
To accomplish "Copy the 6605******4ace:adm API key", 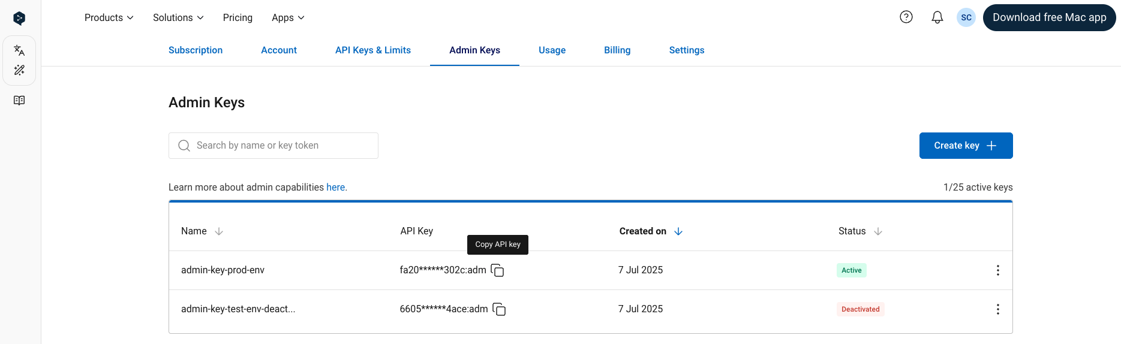I will coord(499,309).
